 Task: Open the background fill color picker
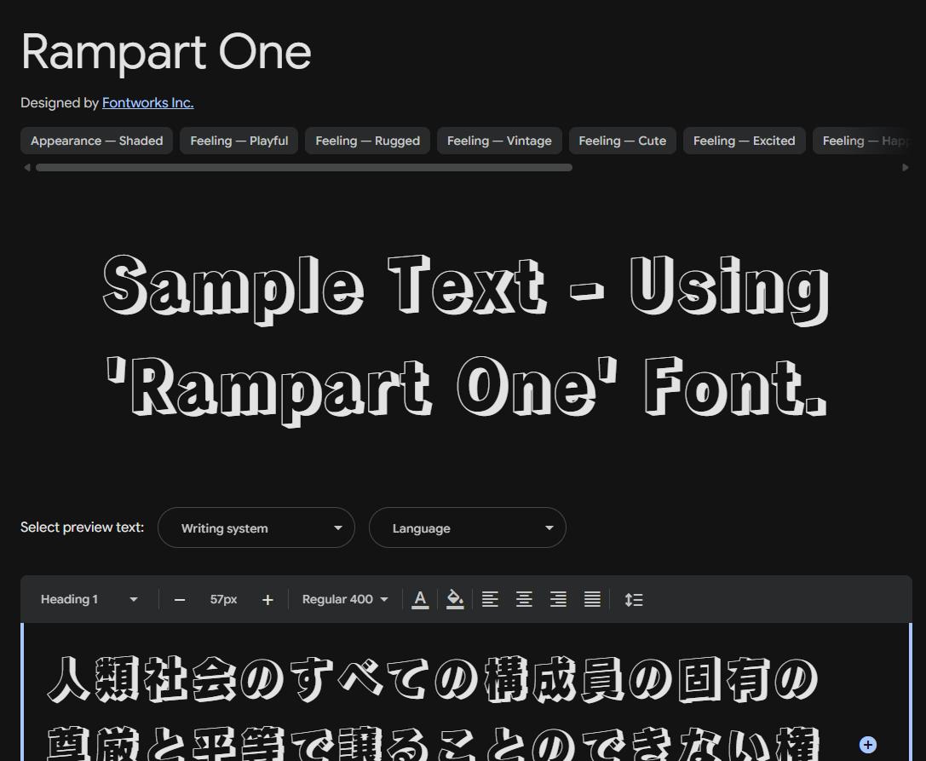[x=455, y=599]
